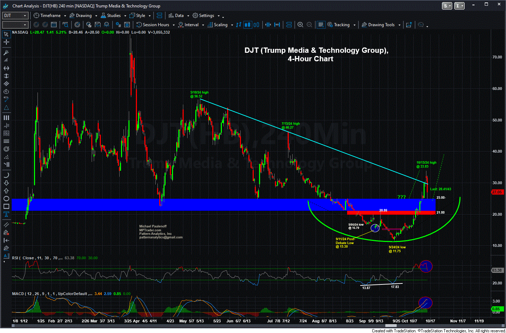
Task: Expand the Session Hours dropdown arrow
Action: point(173,25)
